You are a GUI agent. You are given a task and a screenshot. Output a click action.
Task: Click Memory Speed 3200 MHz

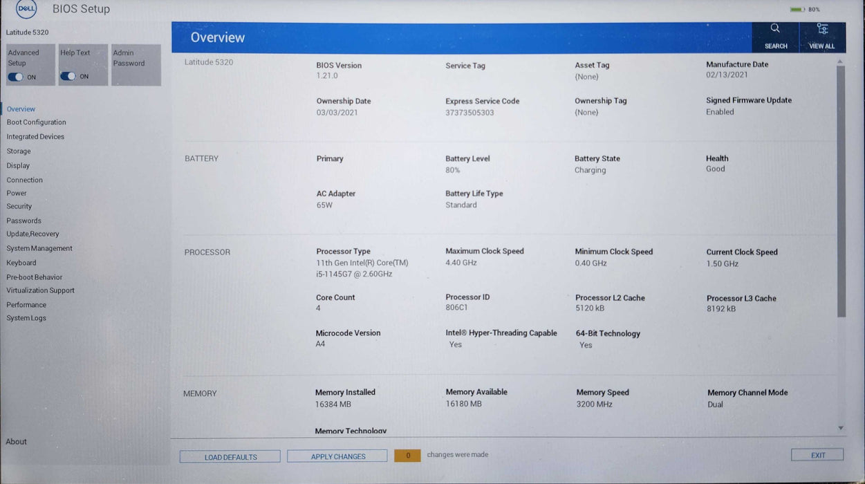click(595, 404)
